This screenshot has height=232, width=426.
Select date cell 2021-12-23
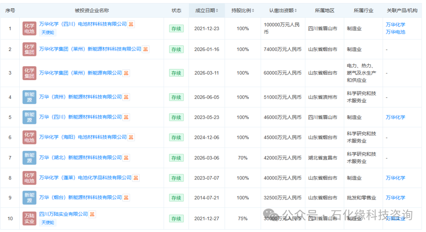(x=207, y=28)
